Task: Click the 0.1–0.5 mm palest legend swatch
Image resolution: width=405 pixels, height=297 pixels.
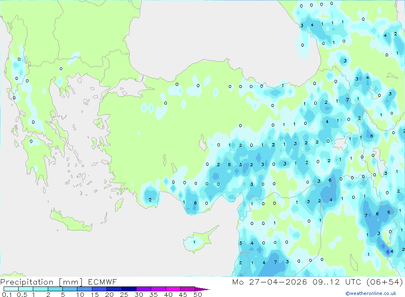Action: coord(11,289)
